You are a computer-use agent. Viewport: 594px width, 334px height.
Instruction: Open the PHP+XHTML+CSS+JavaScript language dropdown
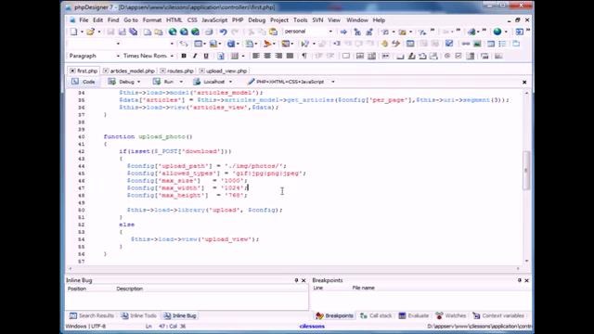[333, 82]
